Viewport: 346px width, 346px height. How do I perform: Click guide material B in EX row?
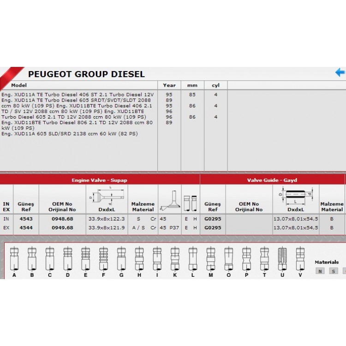coord(332,228)
